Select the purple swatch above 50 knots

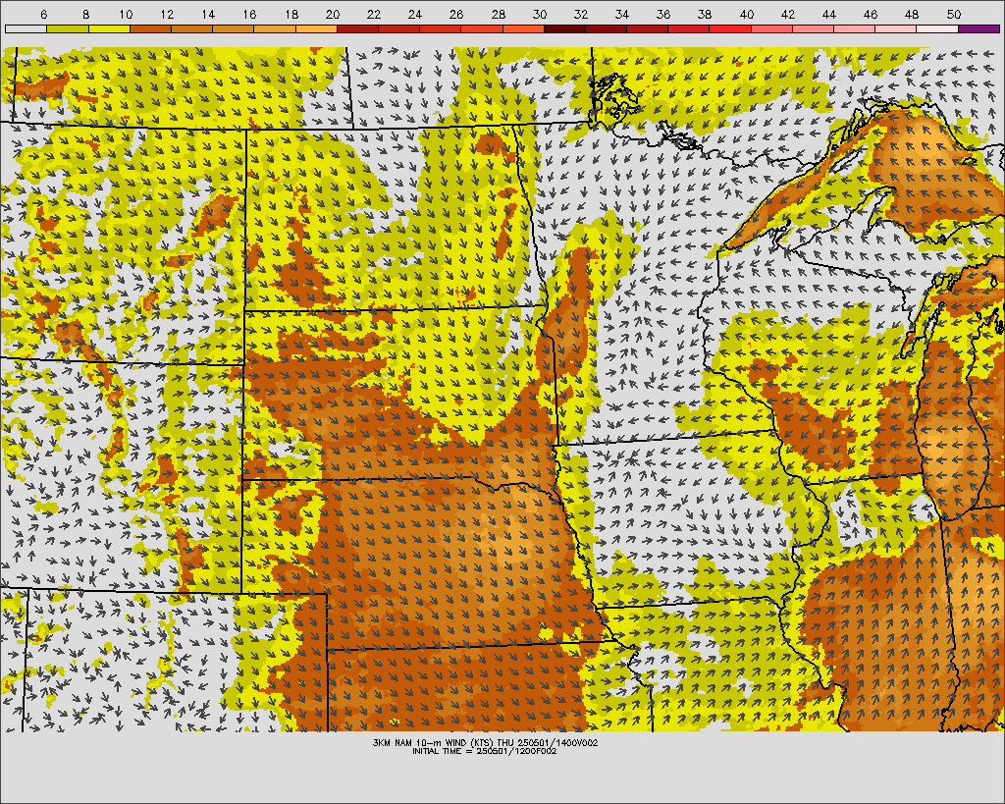979,28
